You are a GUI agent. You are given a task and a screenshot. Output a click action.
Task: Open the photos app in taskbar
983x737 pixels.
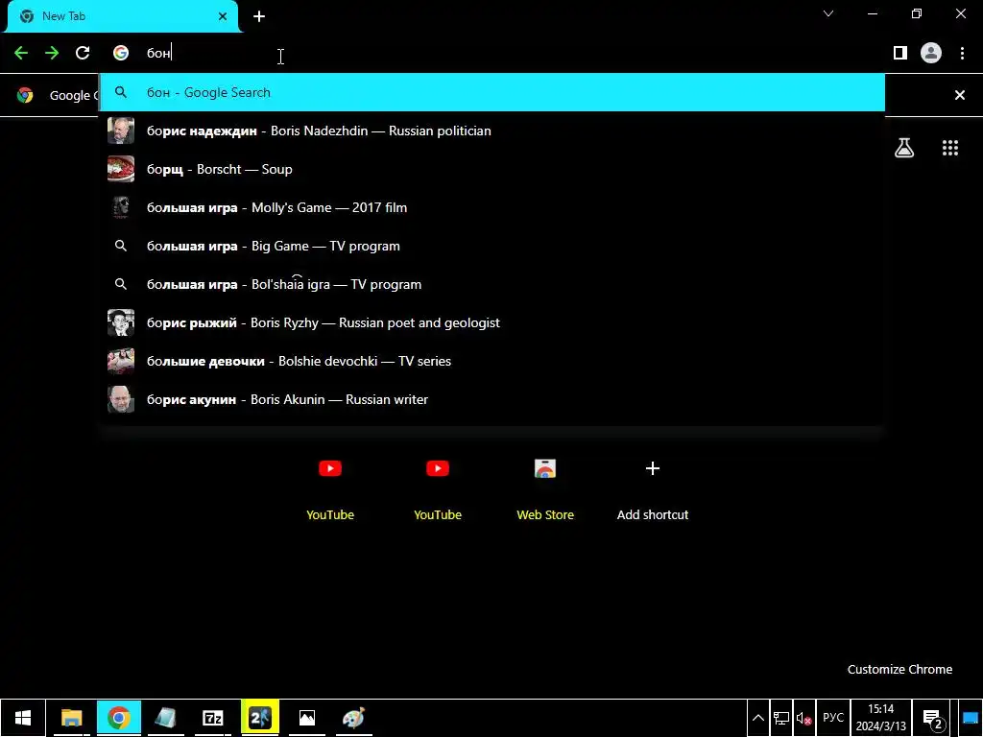(307, 718)
